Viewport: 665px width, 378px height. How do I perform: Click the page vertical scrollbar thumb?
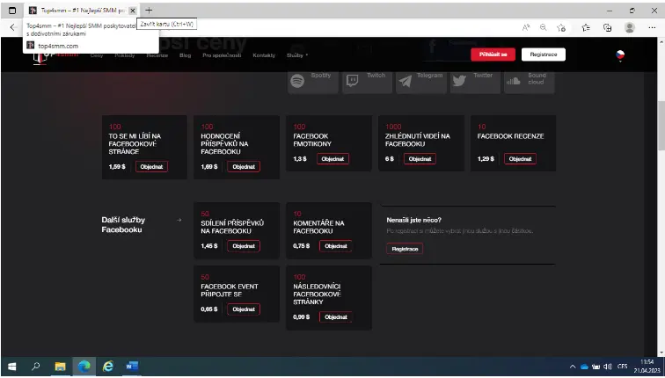661,126
